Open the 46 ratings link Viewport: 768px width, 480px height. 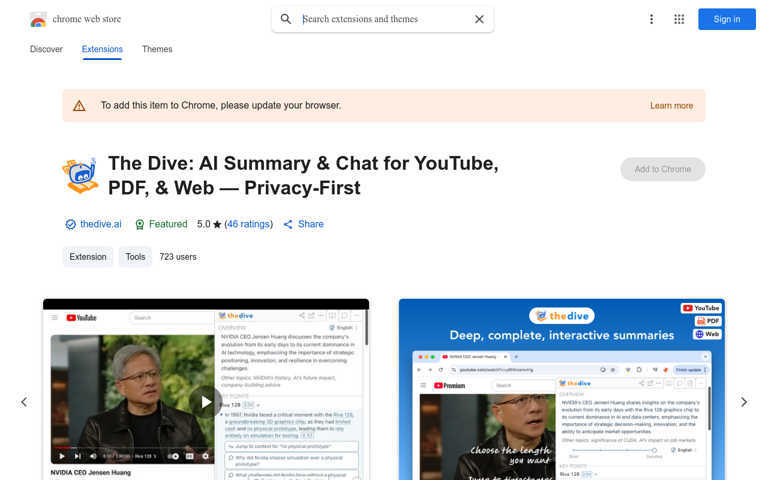[248, 224]
